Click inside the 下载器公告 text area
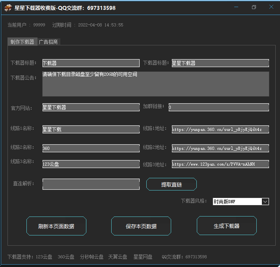 point(156,84)
